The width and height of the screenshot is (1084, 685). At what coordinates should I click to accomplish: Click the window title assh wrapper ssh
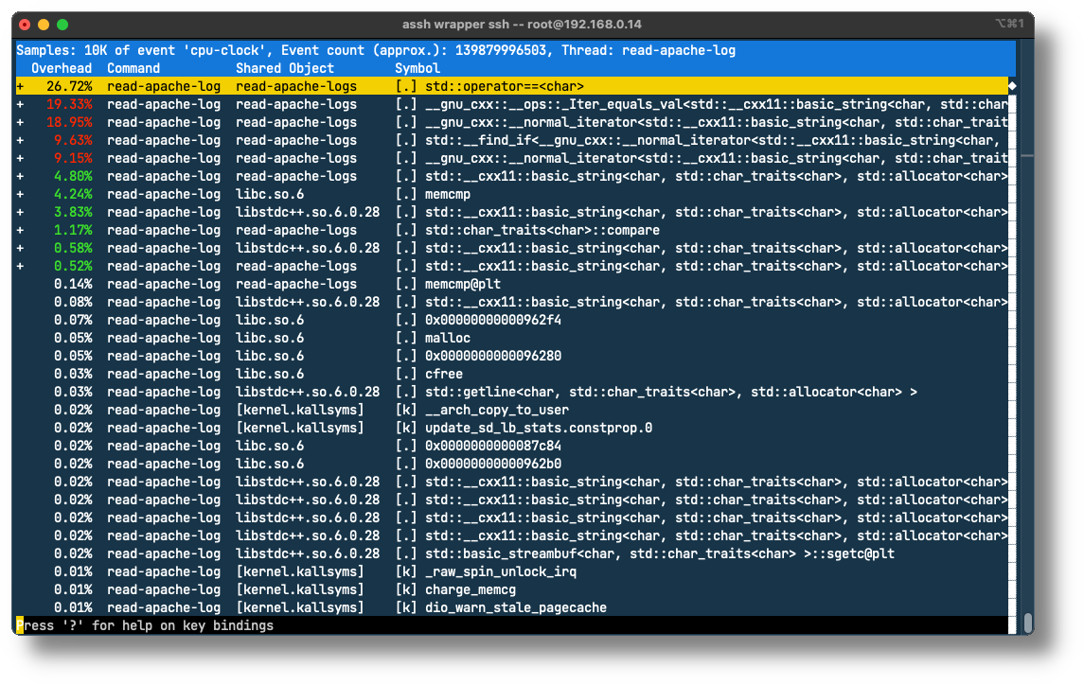coord(522,25)
